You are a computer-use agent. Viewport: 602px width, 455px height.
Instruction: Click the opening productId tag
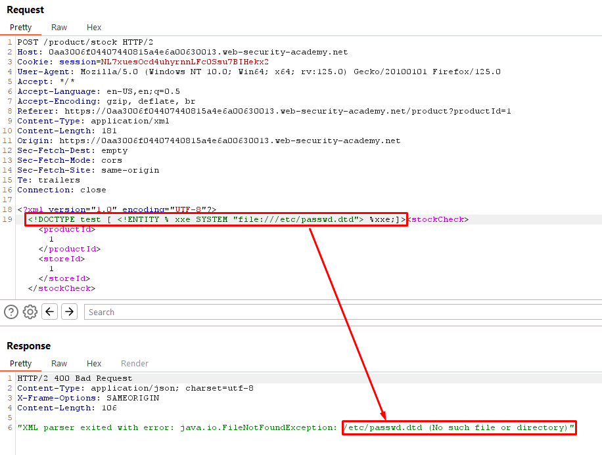click(67, 229)
